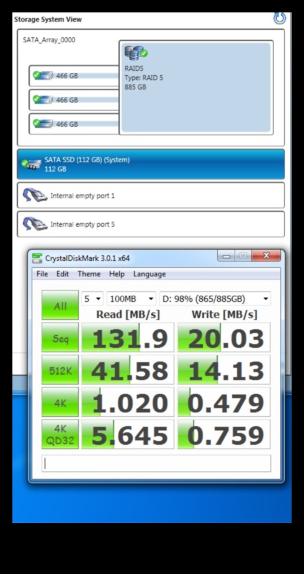Start the Seq benchmark
The width and height of the screenshot is (304, 574).
click(x=60, y=337)
